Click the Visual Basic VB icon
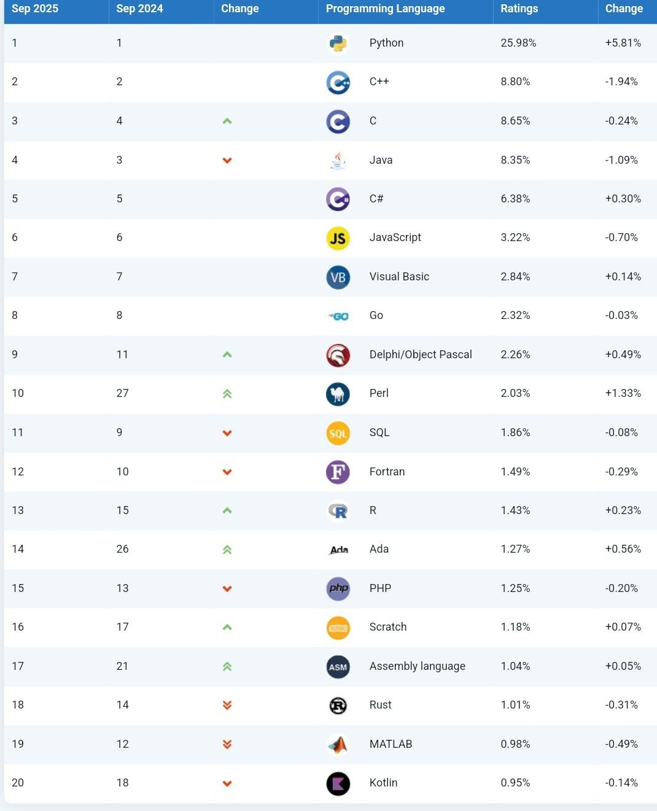 [x=338, y=277]
